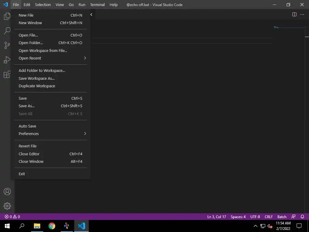Click the Visual Studio Code taskbar icon
The width and height of the screenshot is (309, 232).
[x=81, y=226]
